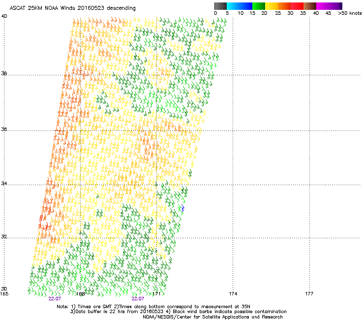Click the 'NOAA/NESDIS/Center for Satellite Applications and Research' credit

[x=212, y=317]
